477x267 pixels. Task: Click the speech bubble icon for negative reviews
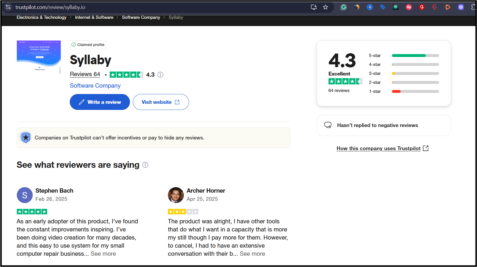pos(328,125)
